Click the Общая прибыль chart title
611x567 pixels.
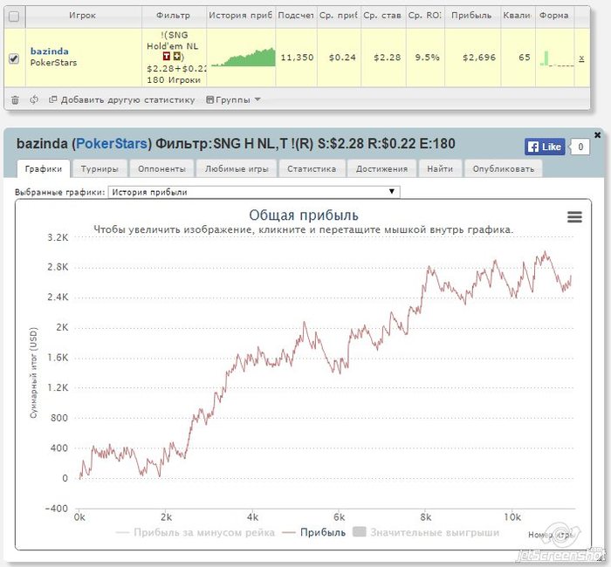304,215
